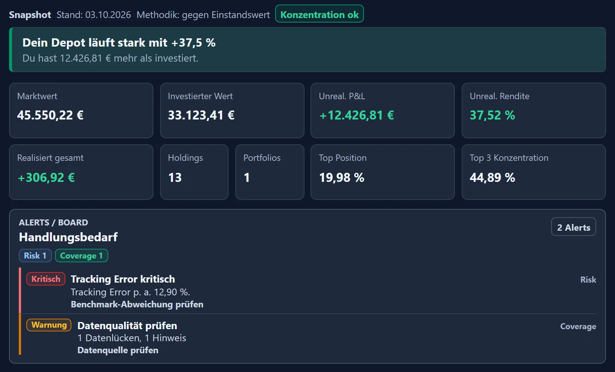The image size is (615, 372).
Task: Click the 'ALERTS / BOARD' section label
Action: click(53, 222)
